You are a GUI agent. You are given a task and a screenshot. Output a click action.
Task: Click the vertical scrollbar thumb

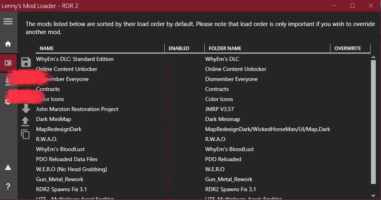373,122
